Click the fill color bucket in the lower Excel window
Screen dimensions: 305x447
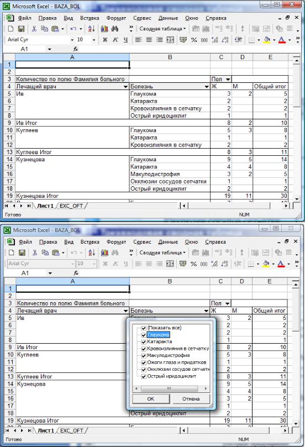(x=266, y=264)
